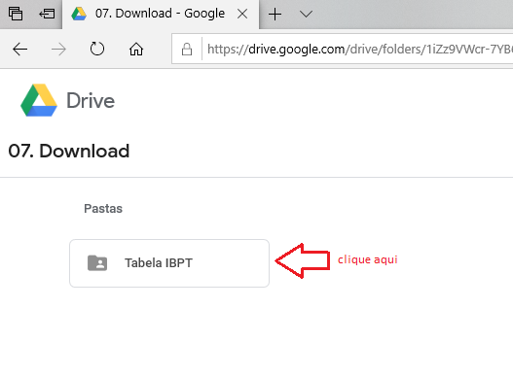This screenshot has height=377, width=513.
Task: Click the Google Drive logo
Action: 39,100
